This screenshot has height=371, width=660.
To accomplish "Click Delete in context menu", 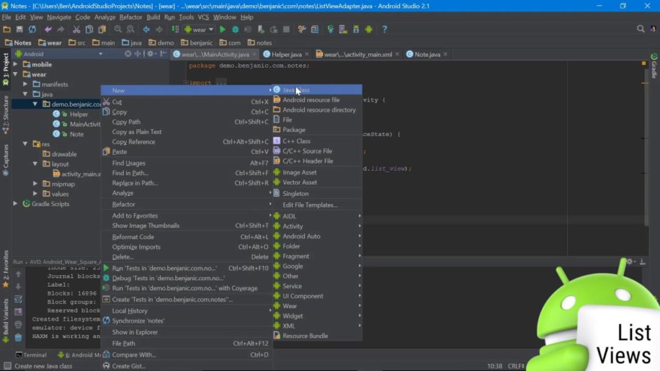I will (x=187, y=257).
